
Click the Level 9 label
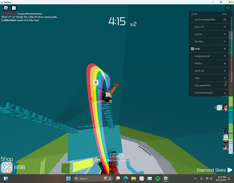pos(117,156)
